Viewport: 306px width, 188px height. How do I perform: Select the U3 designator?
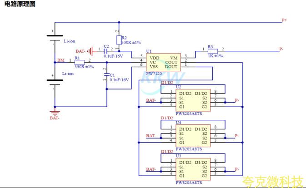(178, 156)
